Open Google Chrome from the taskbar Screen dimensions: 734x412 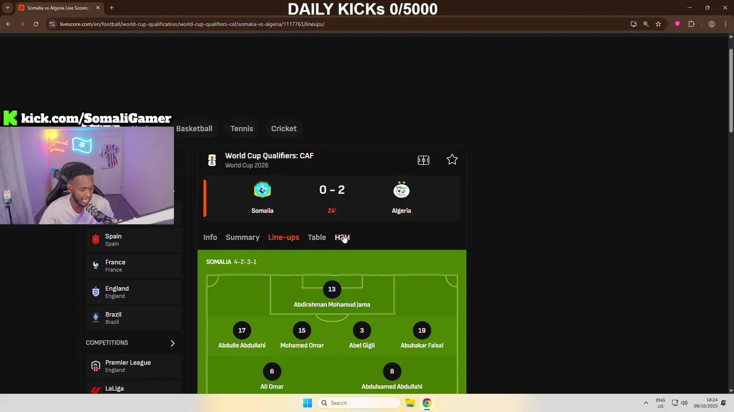(427, 403)
